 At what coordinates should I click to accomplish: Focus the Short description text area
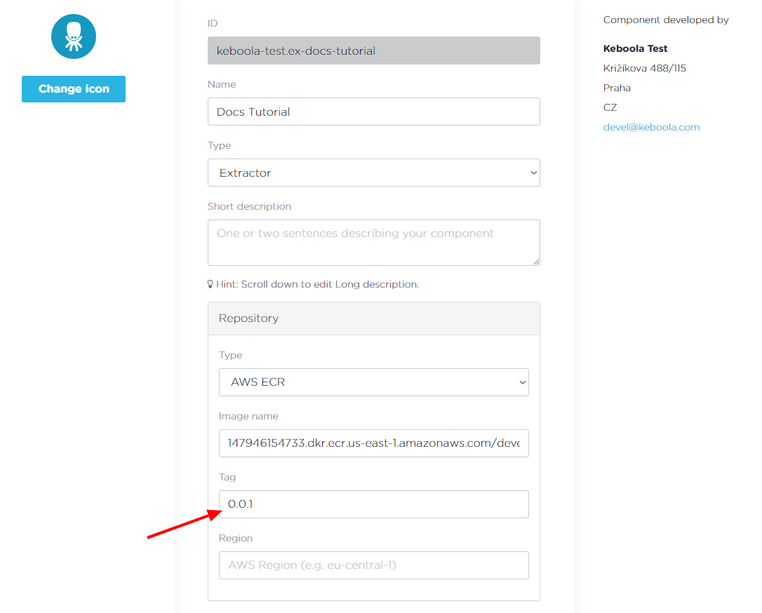point(374,243)
